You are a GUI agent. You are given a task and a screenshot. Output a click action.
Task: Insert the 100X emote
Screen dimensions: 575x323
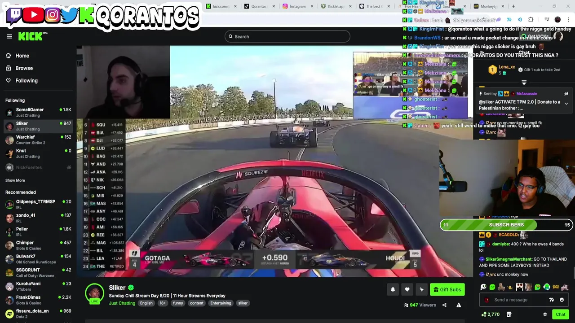(x=556, y=287)
